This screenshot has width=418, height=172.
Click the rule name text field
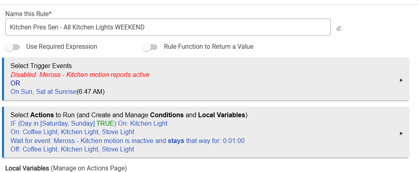[168, 27]
